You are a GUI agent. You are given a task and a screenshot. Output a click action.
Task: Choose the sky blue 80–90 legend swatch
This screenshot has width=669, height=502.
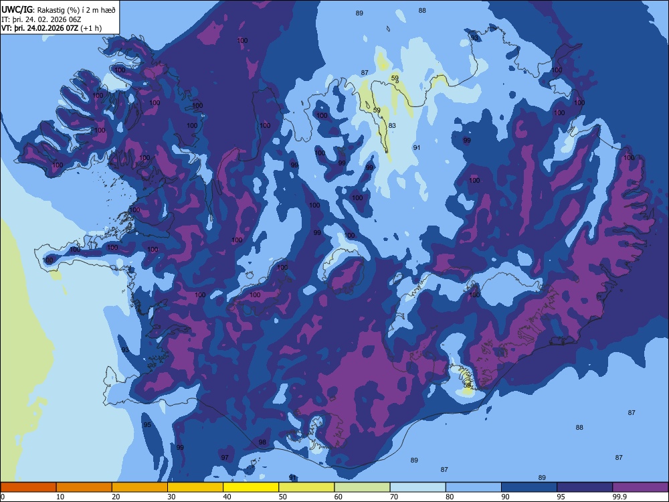click(474, 487)
